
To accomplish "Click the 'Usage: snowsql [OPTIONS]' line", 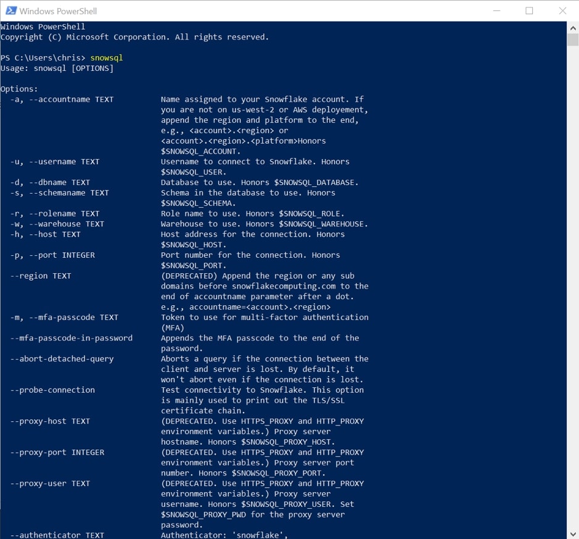I will click(57, 68).
